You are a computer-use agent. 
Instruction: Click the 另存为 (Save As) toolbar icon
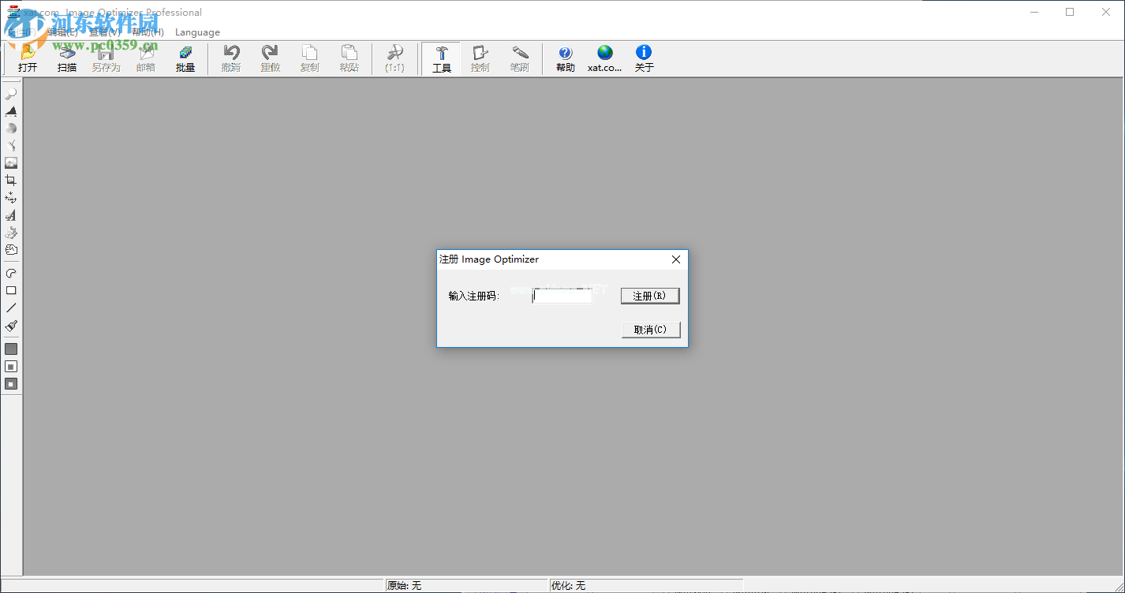(x=106, y=58)
